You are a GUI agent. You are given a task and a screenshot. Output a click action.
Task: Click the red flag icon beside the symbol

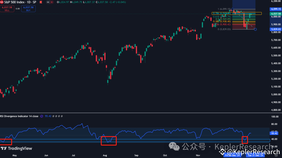pyautogui.click(x=41, y=2)
